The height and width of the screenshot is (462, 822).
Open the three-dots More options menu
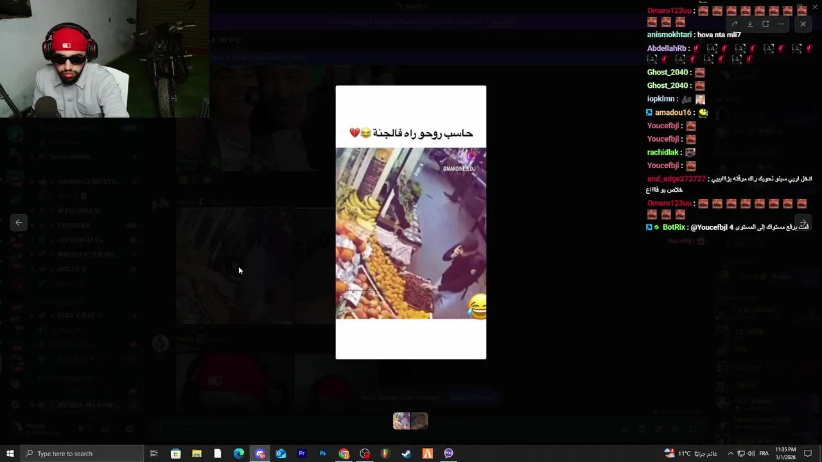coord(781,24)
